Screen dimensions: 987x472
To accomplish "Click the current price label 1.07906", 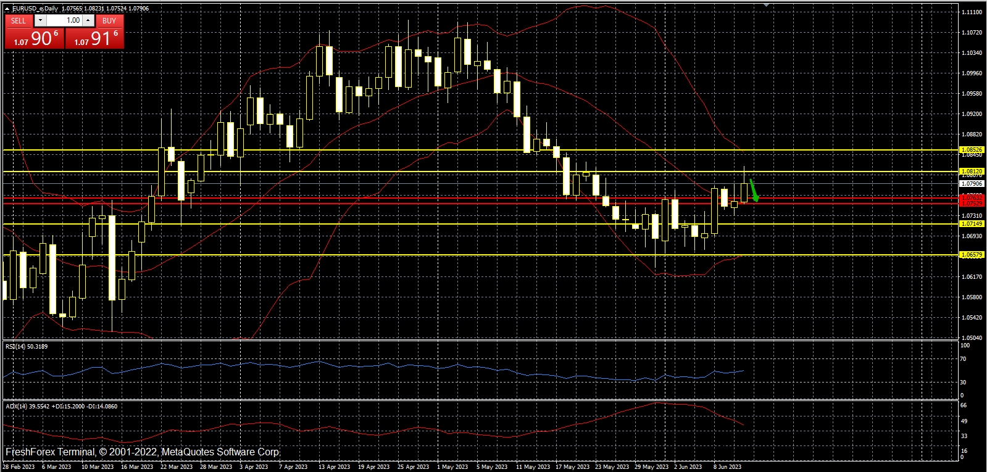I will [972, 184].
